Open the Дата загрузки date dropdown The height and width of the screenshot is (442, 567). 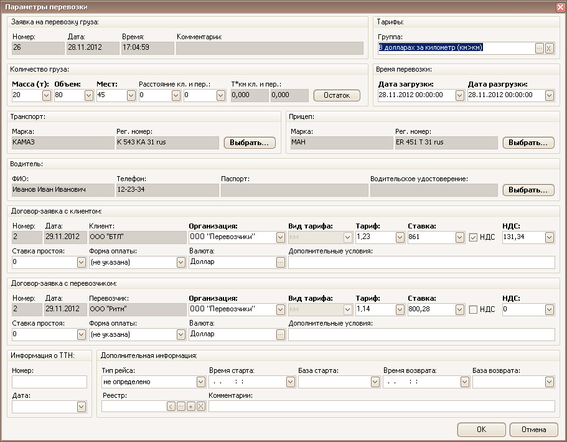(x=459, y=95)
